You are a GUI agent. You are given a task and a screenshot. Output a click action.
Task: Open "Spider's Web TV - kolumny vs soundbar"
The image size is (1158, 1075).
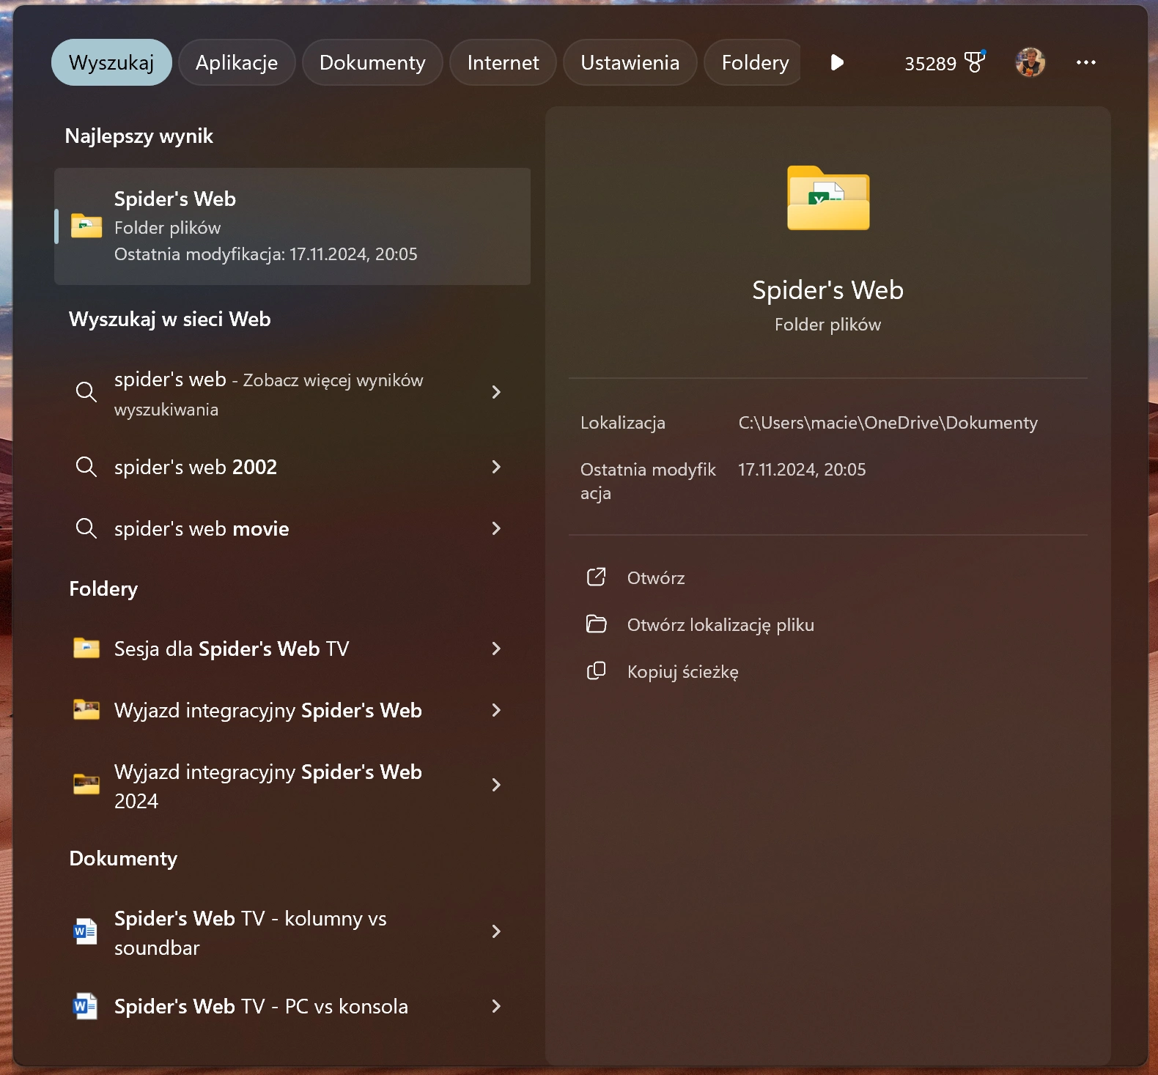click(292, 931)
